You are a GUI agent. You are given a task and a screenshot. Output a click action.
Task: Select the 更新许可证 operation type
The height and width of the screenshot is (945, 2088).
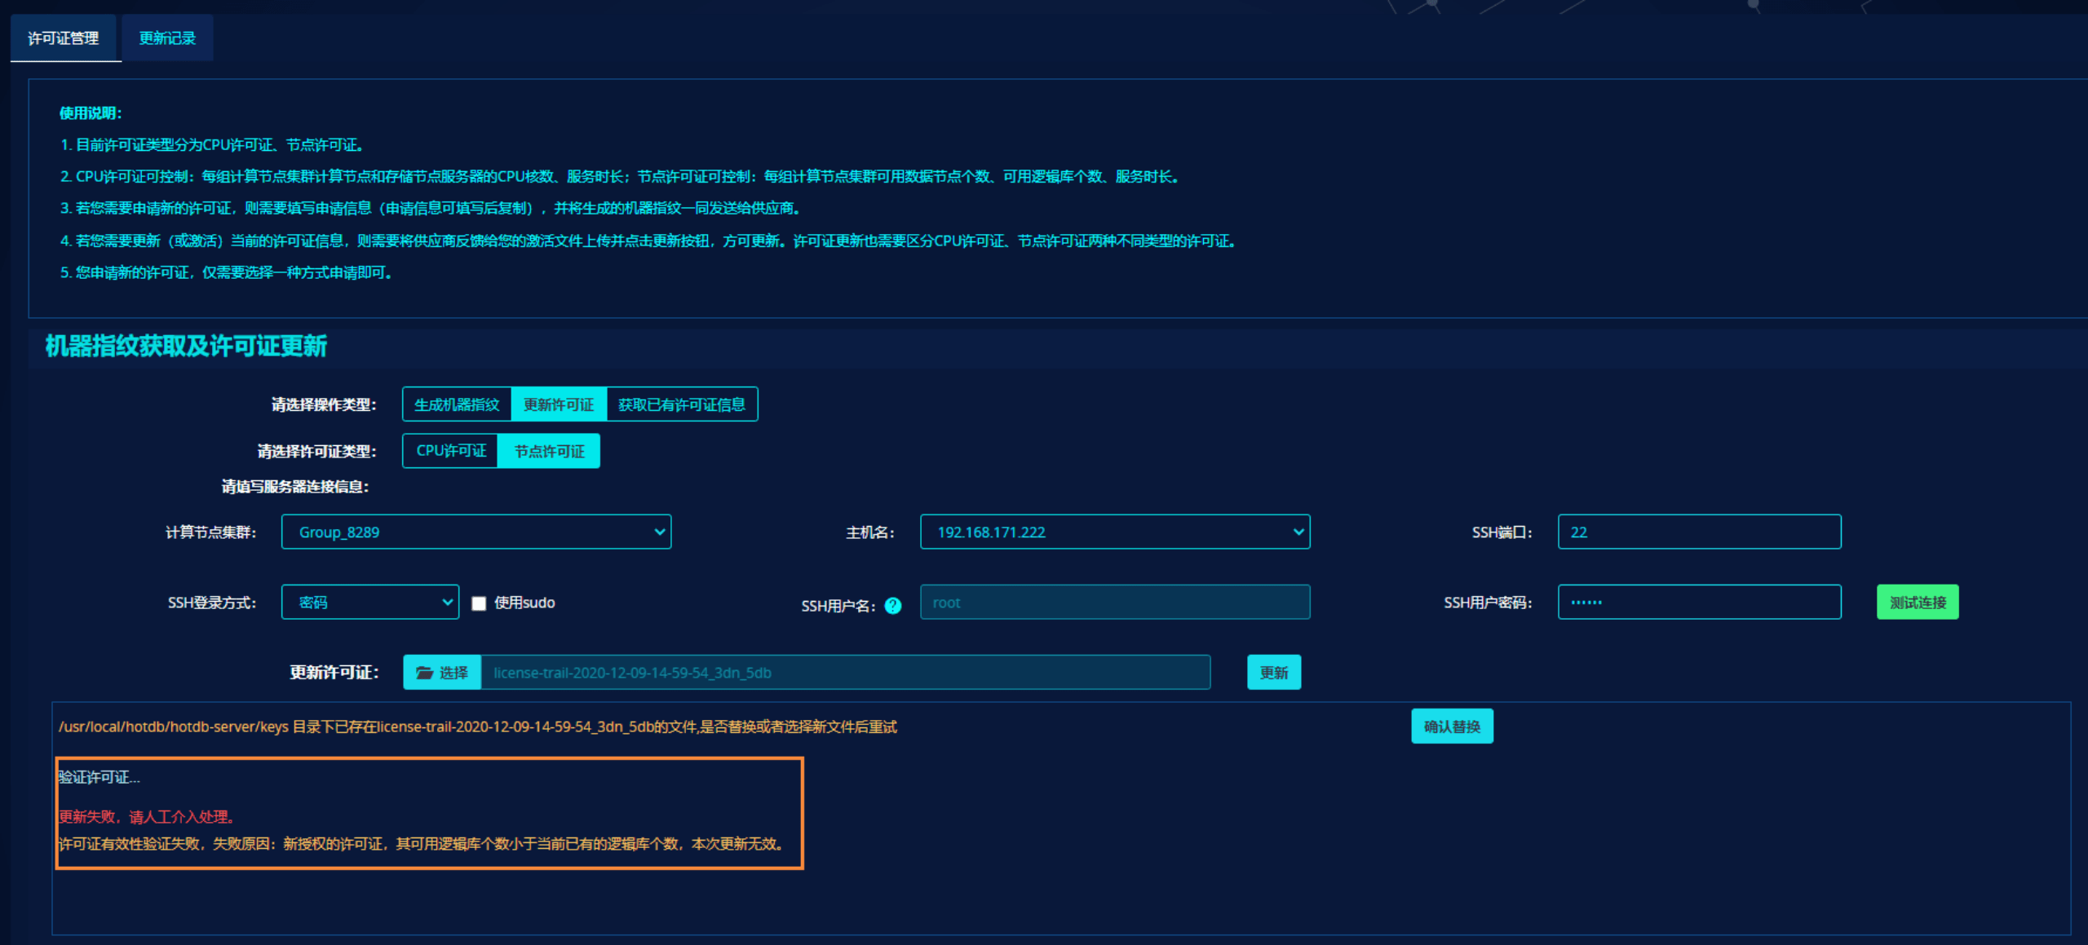[559, 404]
